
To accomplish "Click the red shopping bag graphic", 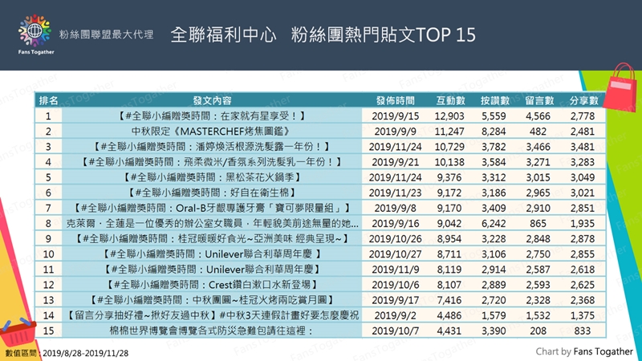I will coord(620,87).
